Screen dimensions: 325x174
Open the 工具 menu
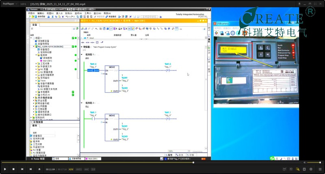(x=88, y=13)
